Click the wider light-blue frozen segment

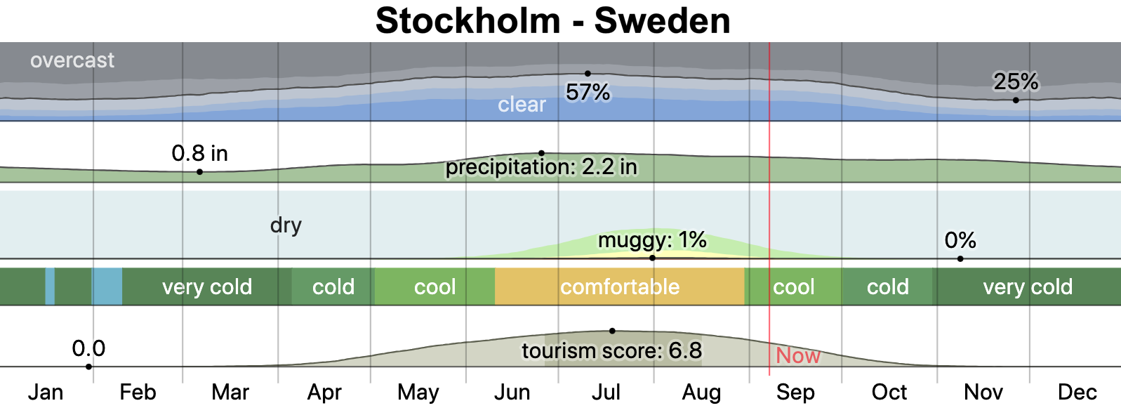click(107, 286)
